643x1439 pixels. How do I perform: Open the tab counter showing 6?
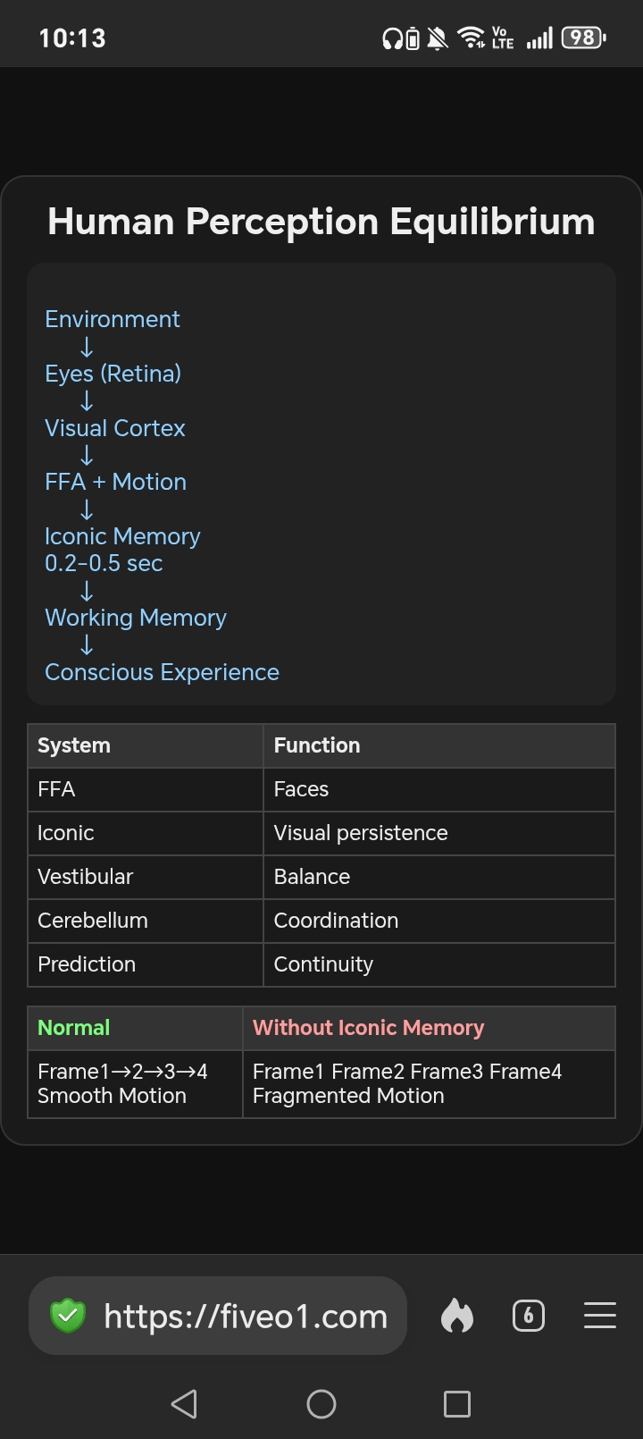pyautogui.click(x=528, y=1316)
